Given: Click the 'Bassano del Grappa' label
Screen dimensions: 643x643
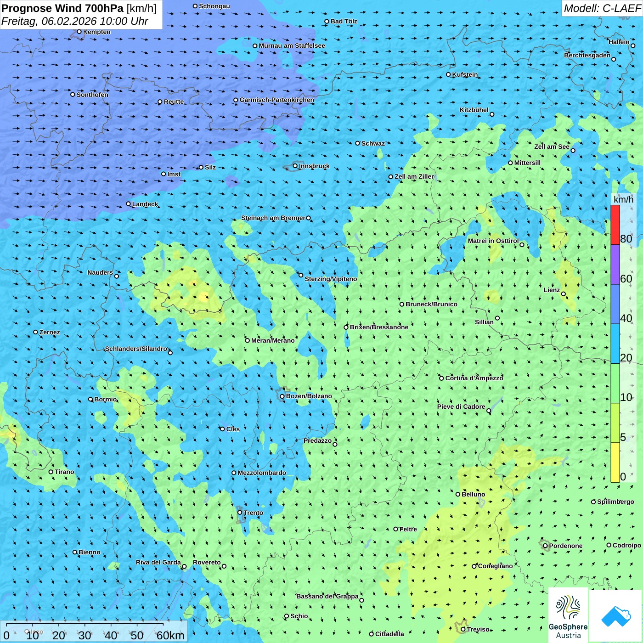Looking at the screenshot, I should 327,596.
